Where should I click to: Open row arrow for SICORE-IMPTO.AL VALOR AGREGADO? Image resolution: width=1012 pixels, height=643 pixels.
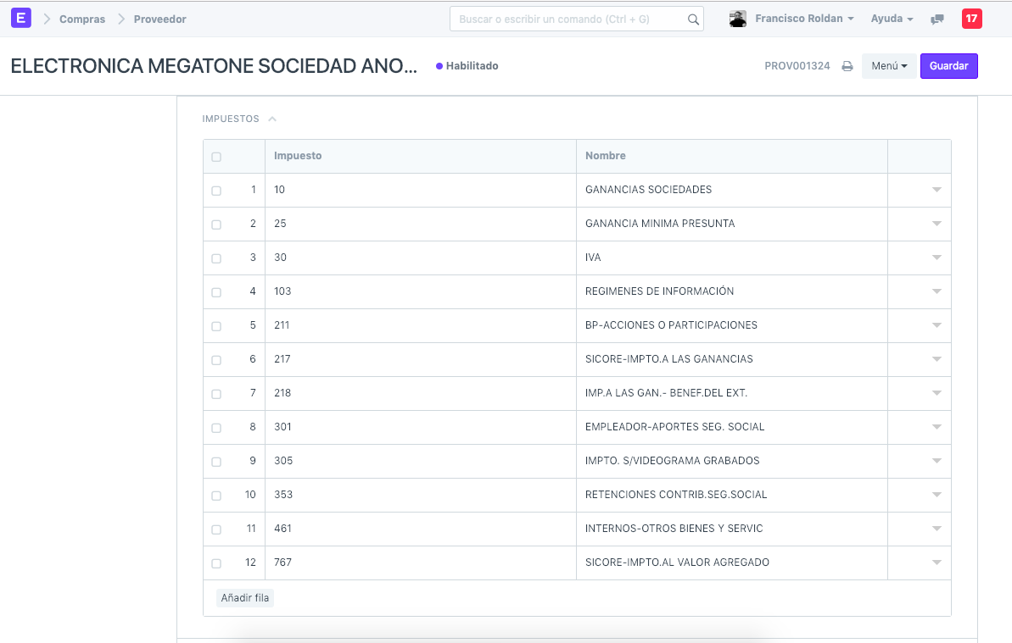pyautogui.click(x=937, y=563)
